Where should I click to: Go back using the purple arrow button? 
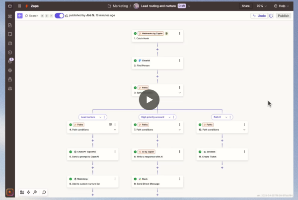coord(20,16)
